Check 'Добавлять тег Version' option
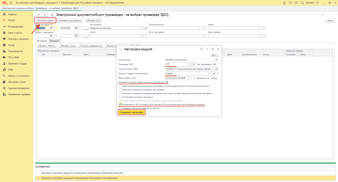The height and width of the screenshot is (182, 338). 194,78
